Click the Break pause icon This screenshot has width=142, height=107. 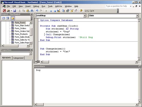pyautogui.click(x=51, y=11)
